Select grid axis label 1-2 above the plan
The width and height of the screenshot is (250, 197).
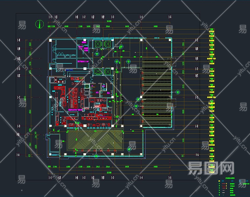[x=84, y=17]
